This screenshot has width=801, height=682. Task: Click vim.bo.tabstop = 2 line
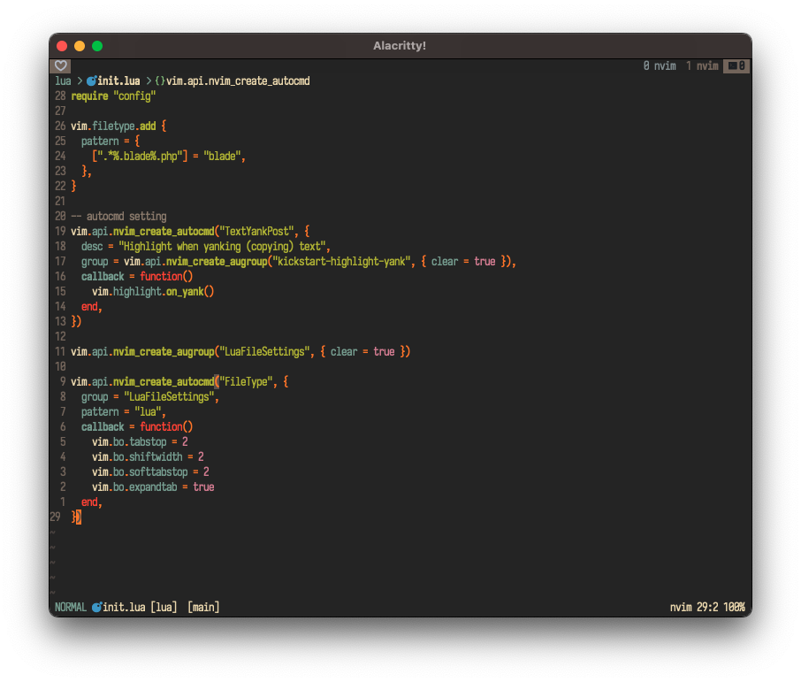click(x=140, y=441)
